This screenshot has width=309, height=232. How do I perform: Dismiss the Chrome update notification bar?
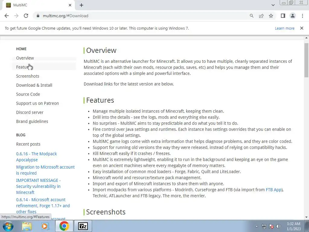point(301,28)
